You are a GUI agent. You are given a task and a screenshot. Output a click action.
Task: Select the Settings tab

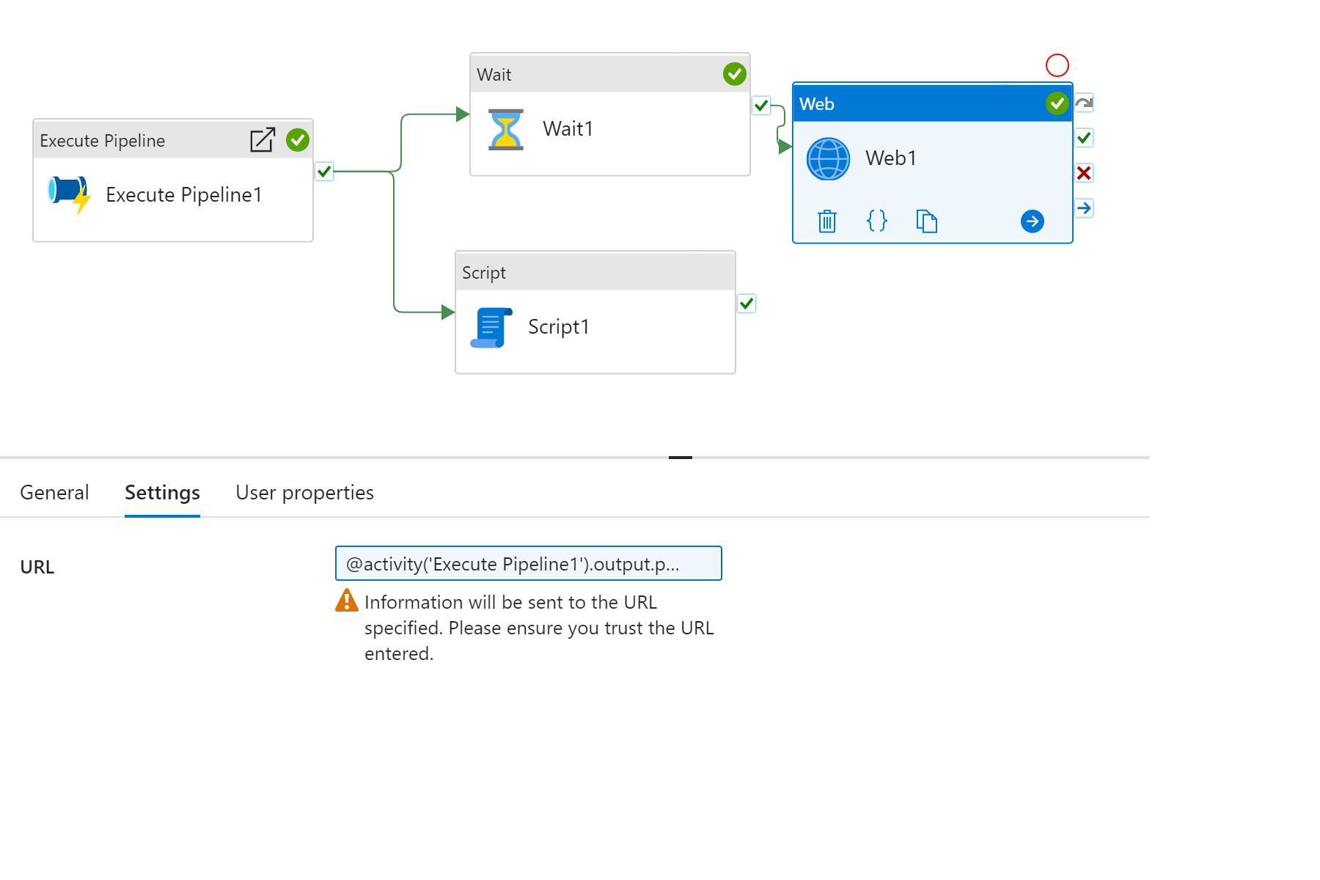click(162, 492)
